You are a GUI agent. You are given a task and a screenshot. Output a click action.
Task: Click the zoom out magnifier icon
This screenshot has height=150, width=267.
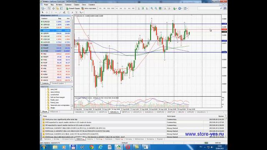tap(156, 8)
